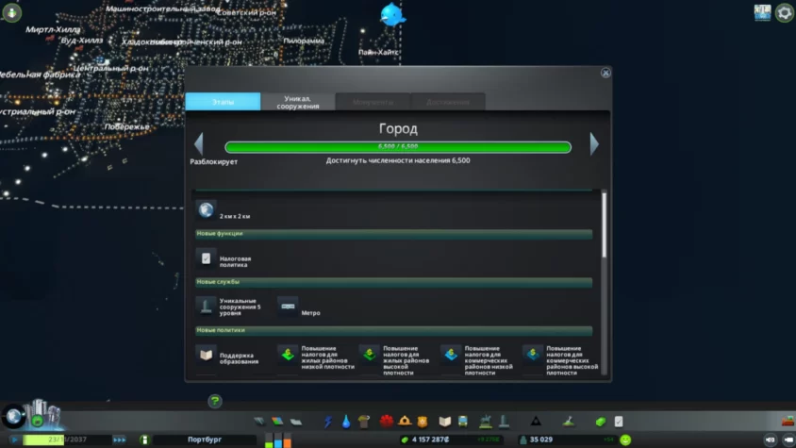Click the green icon at top left
This screenshot has width=796, height=448.
(11, 12)
